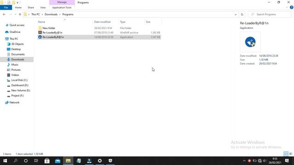Open the Action Center notifications
This screenshot has height=165, width=294.
click(287, 161)
